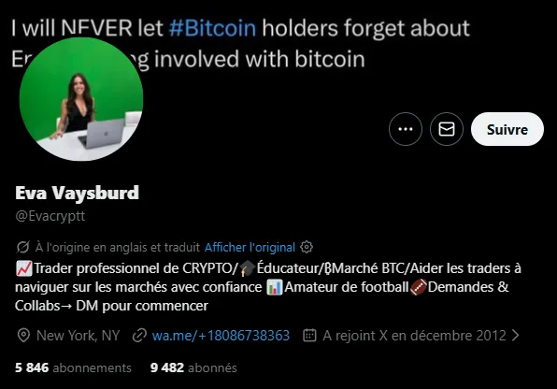Open the 5 846 abonnements list
The width and height of the screenshot is (557, 389).
[x=73, y=367]
